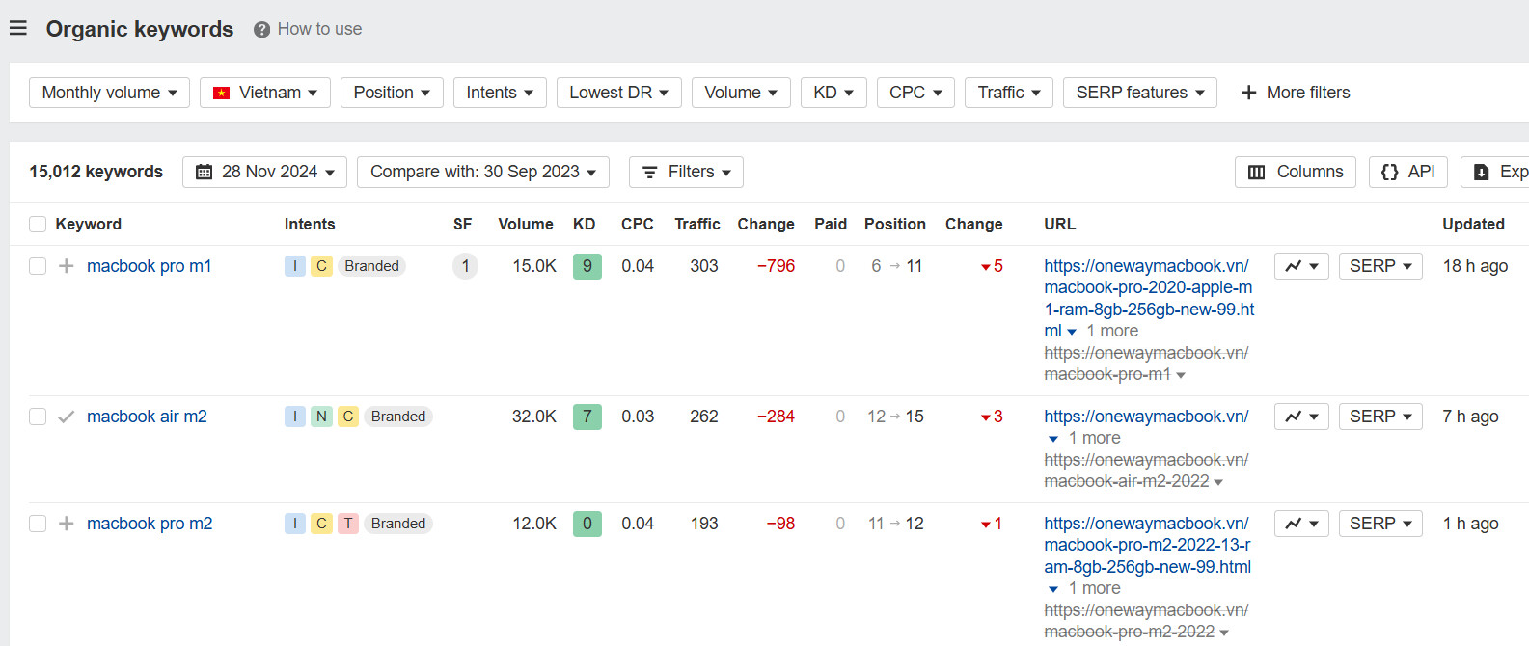Image resolution: width=1529 pixels, height=646 pixels.
Task: Click KD score 9 badge for macbook pro m1
Action: 587,266
